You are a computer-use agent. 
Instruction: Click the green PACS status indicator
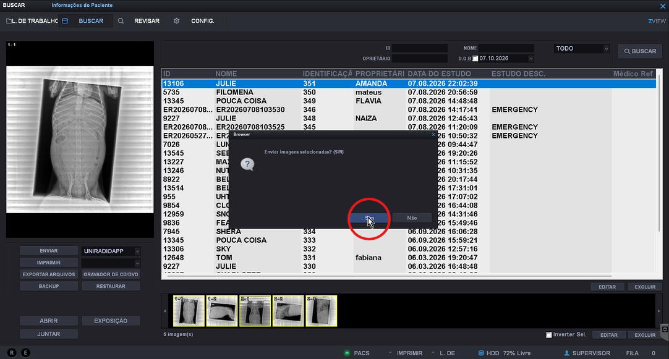tap(347, 353)
